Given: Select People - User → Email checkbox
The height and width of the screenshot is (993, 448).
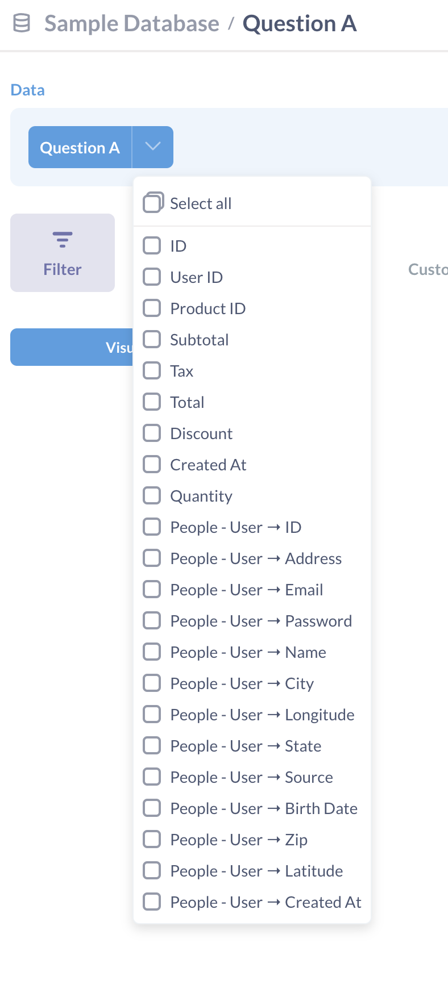Looking at the screenshot, I should [x=152, y=589].
